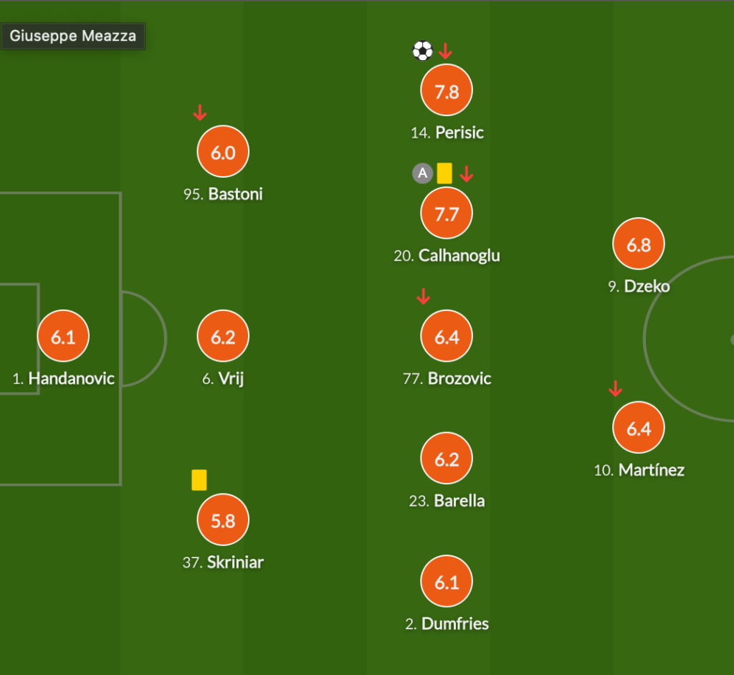
Task: Click the red substitution arrow above Perisic
Action: click(x=445, y=51)
